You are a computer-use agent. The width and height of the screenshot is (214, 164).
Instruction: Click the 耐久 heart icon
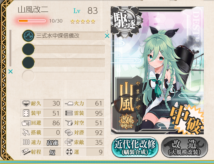[26, 104]
